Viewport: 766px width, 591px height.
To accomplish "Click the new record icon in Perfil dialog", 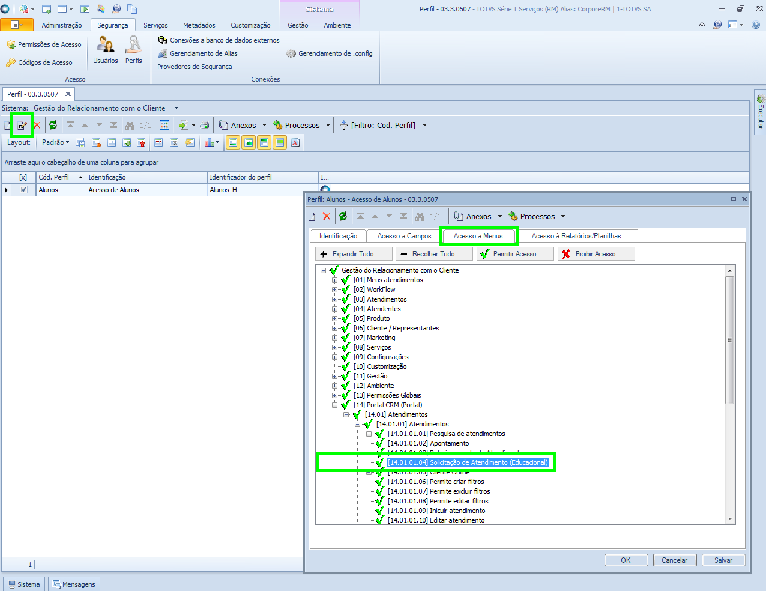I will pos(312,217).
